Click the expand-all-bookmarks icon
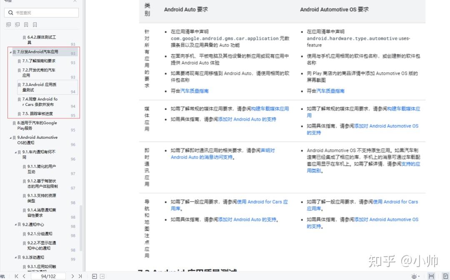The height and width of the screenshot is (280, 450). click(x=8, y=25)
